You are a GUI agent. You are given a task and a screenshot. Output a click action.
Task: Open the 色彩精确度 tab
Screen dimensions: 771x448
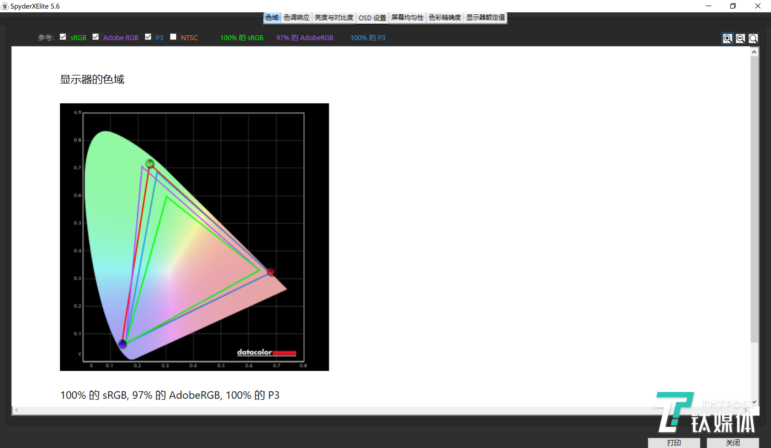445,17
